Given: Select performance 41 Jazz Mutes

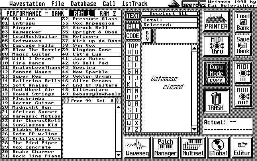Looking at the screenshot, I should [92, 59].
